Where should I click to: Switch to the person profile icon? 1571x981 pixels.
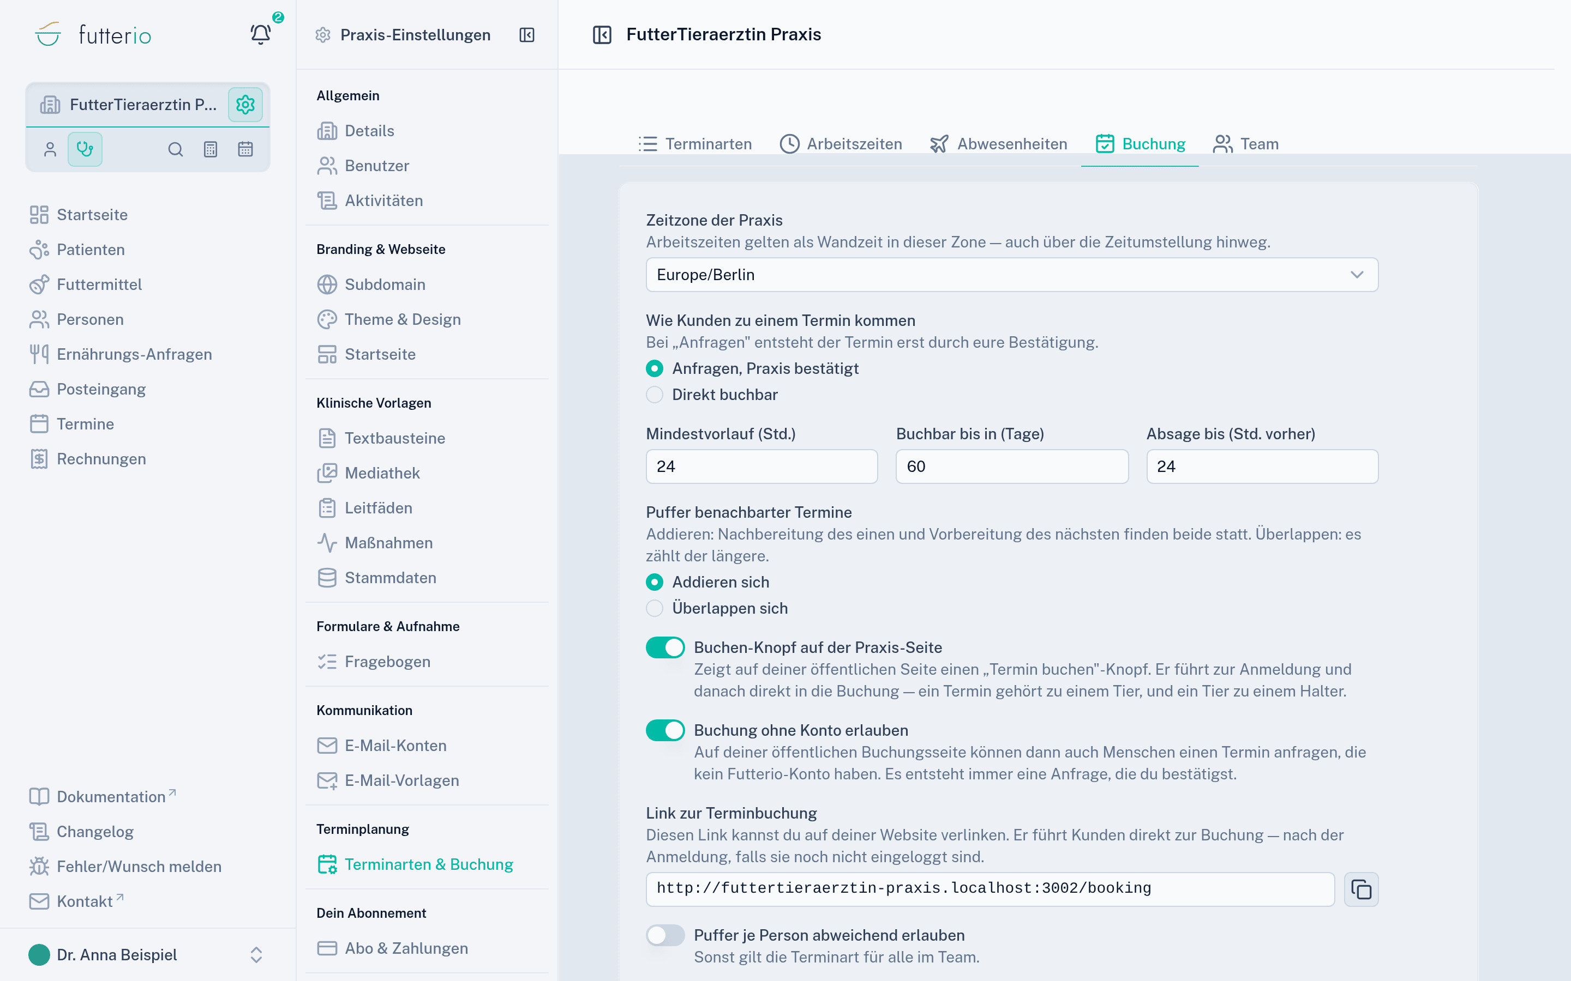click(x=50, y=149)
